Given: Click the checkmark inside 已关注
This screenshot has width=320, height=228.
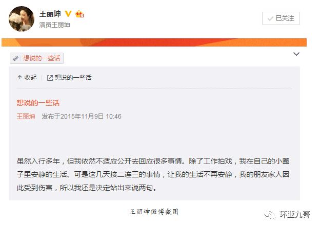Looking at the screenshot, I should pyautogui.click(x=270, y=19).
